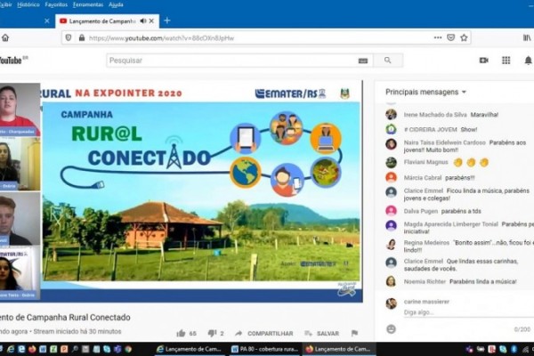Open the on-screen keyboard in search box
This screenshot has height=356, width=534.
click(x=362, y=61)
